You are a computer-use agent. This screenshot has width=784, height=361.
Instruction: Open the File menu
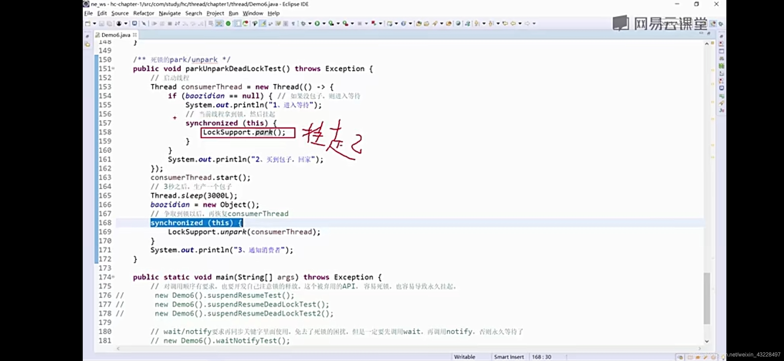pos(88,13)
